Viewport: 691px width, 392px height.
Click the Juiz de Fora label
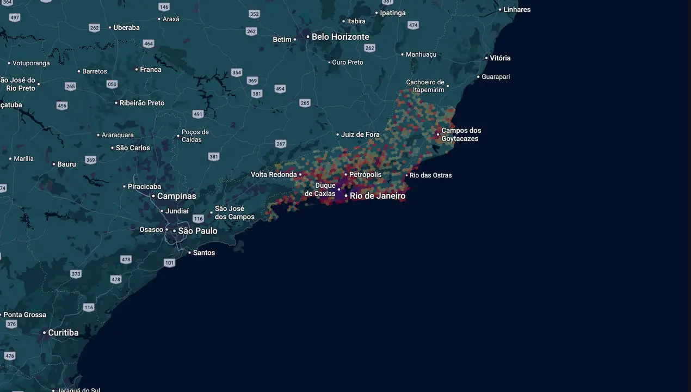[360, 134]
